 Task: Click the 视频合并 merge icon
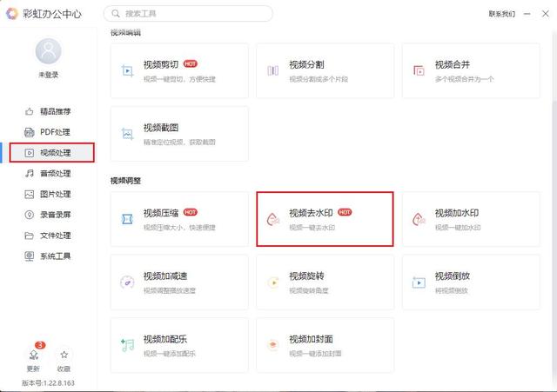click(x=419, y=70)
